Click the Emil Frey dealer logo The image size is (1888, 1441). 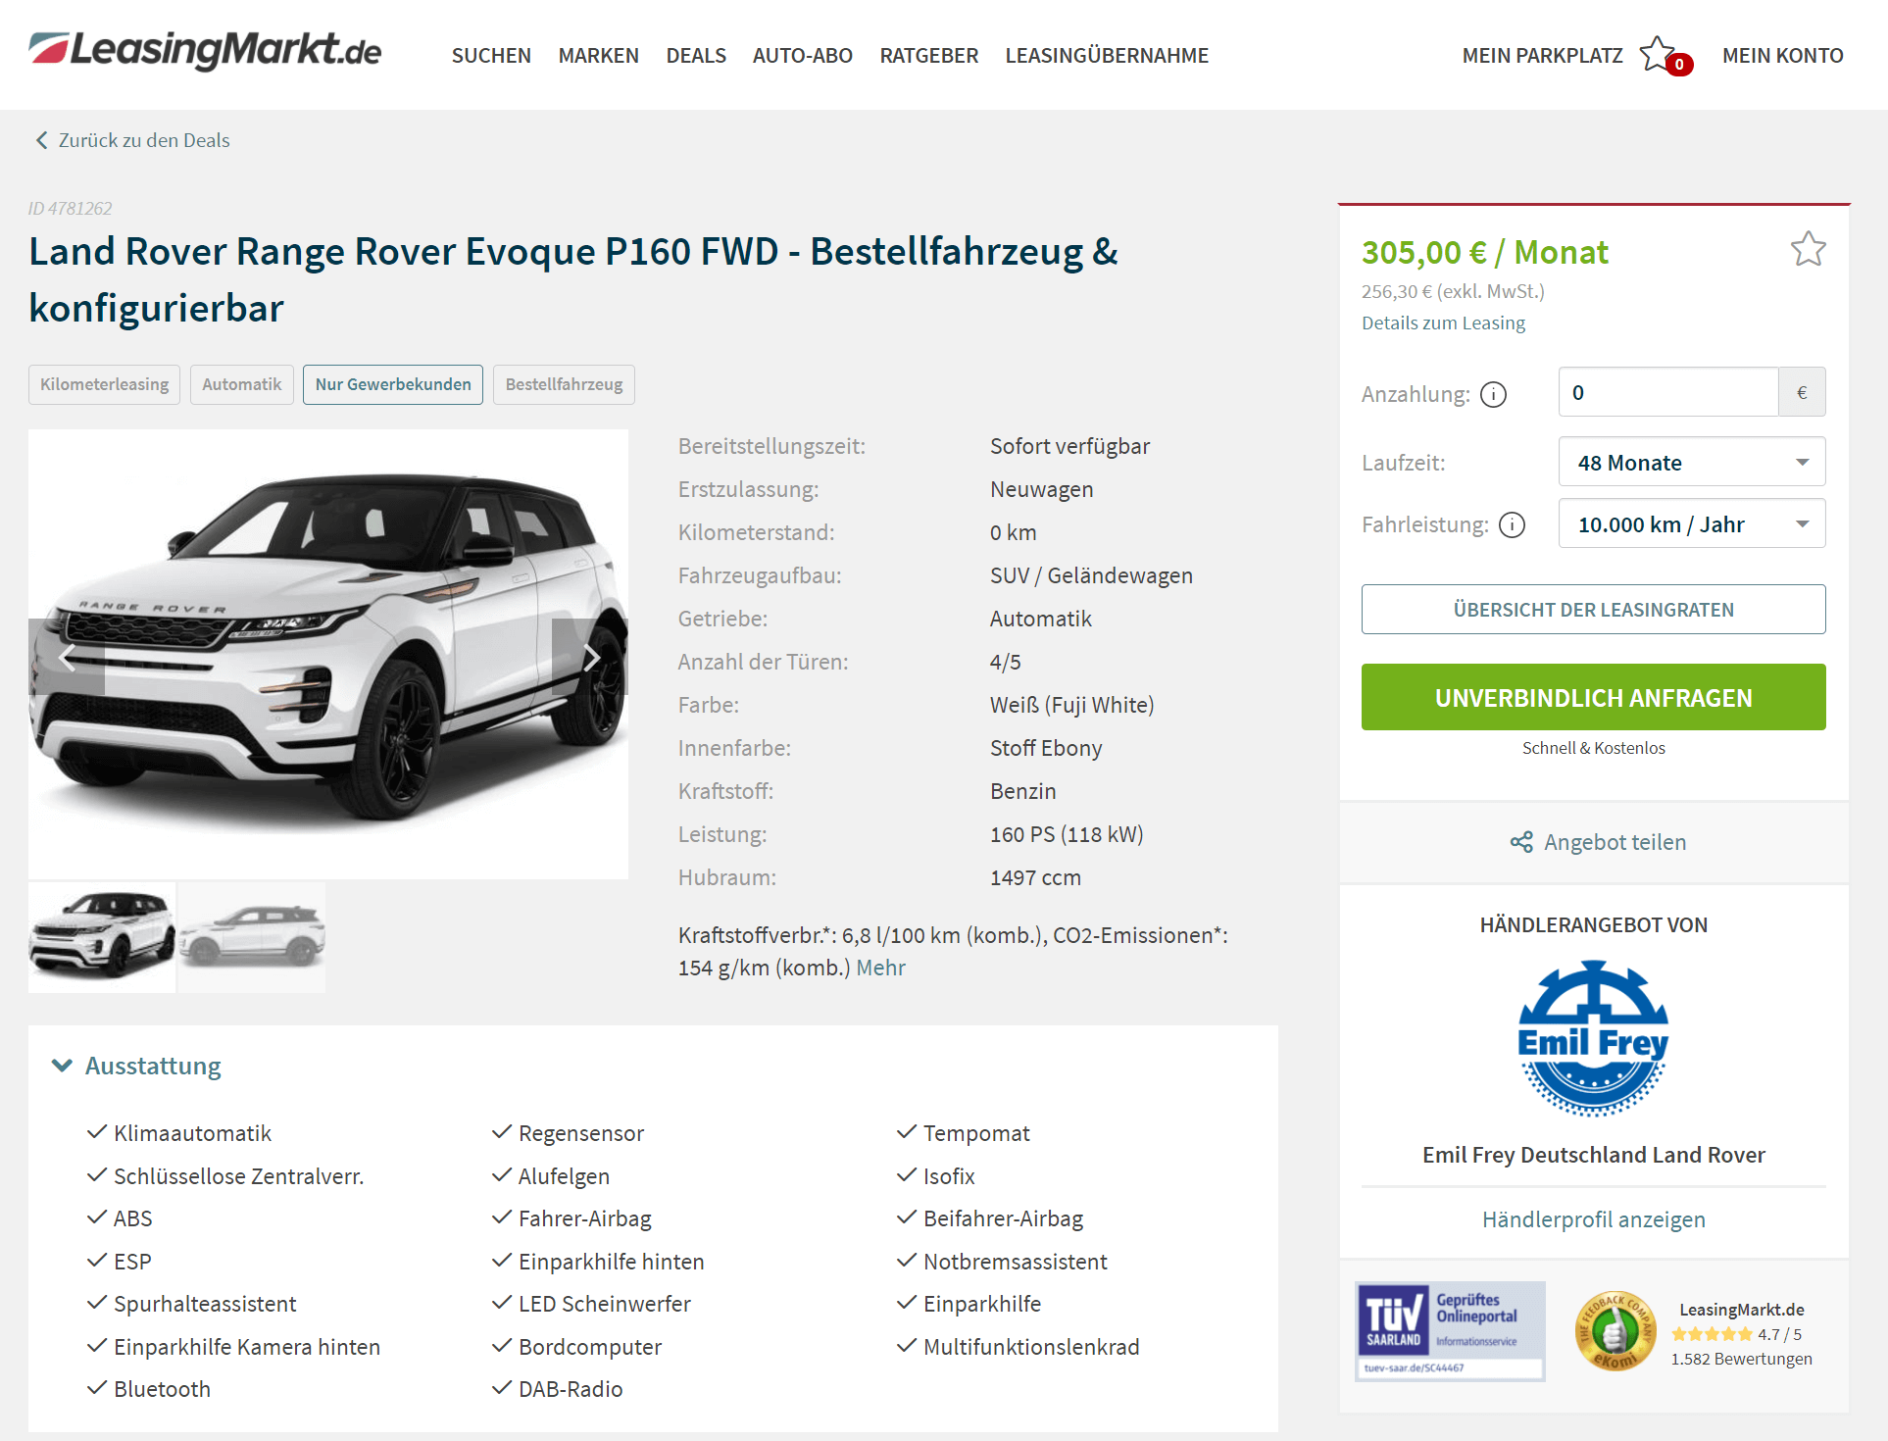point(1593,1038)
